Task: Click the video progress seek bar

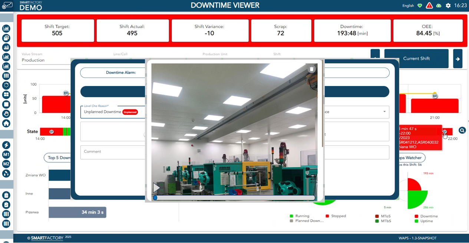Action: click(x=234, y=198)
